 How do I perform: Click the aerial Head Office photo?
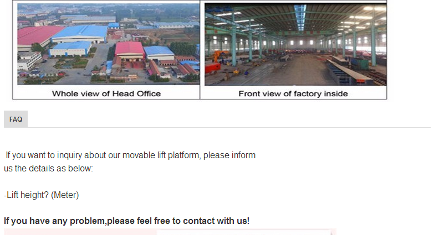tap(108, 44)
